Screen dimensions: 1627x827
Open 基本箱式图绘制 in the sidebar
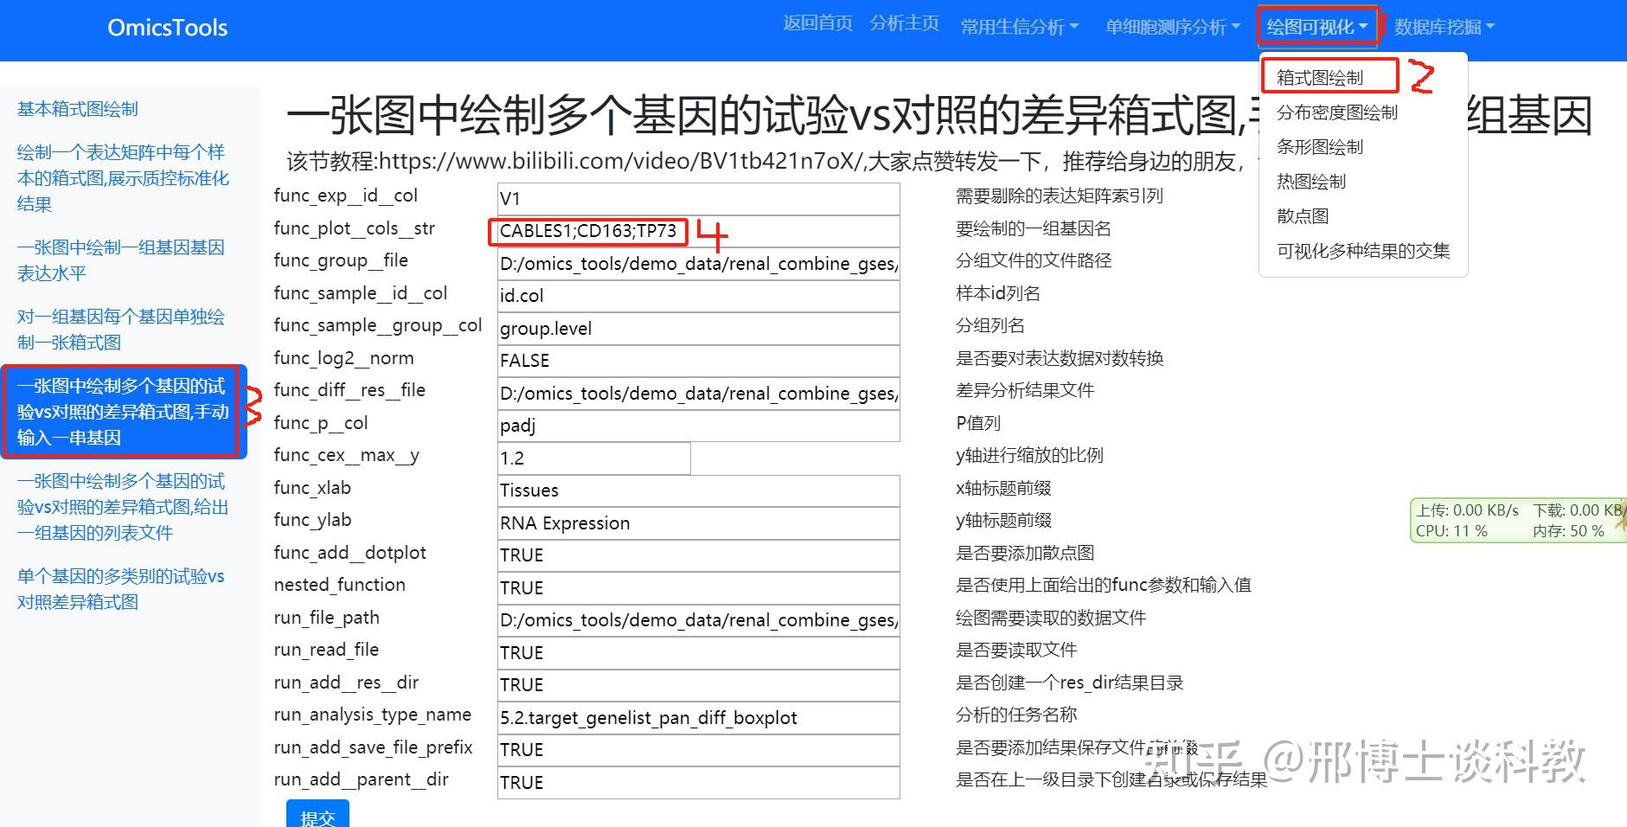tap(76, 108)
